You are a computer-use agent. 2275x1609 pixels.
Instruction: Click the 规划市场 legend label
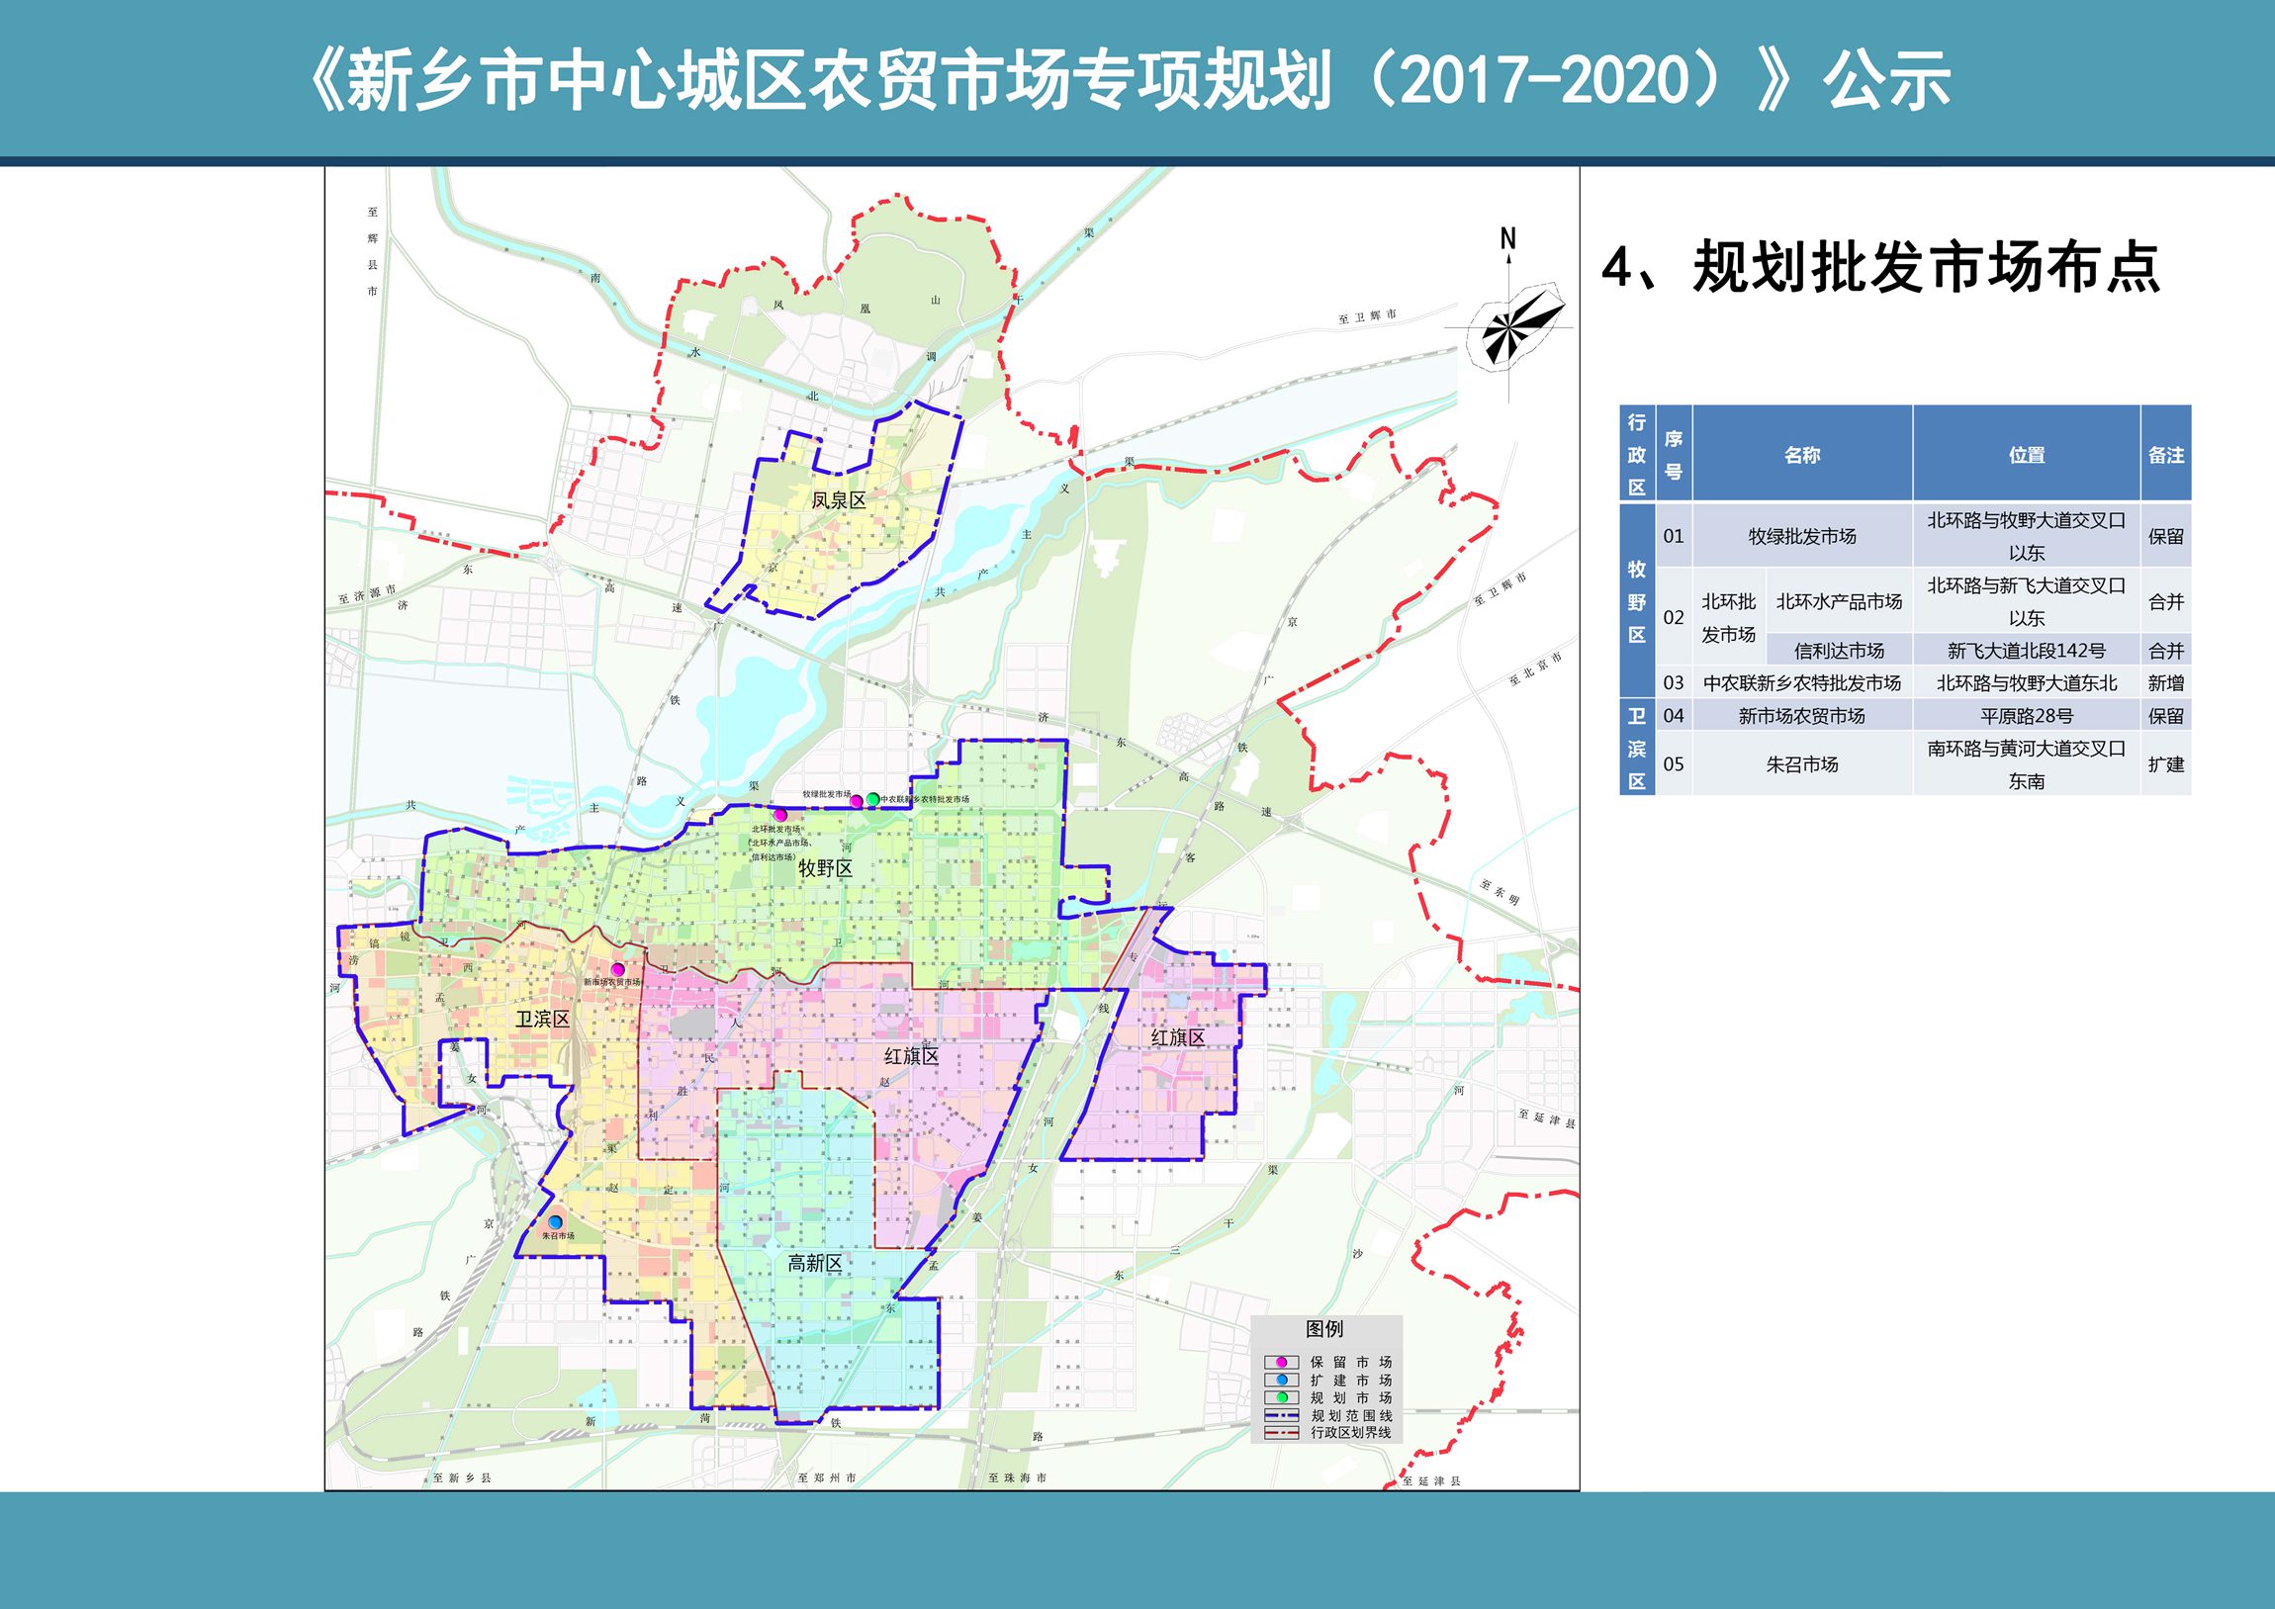[1350, 1398]
